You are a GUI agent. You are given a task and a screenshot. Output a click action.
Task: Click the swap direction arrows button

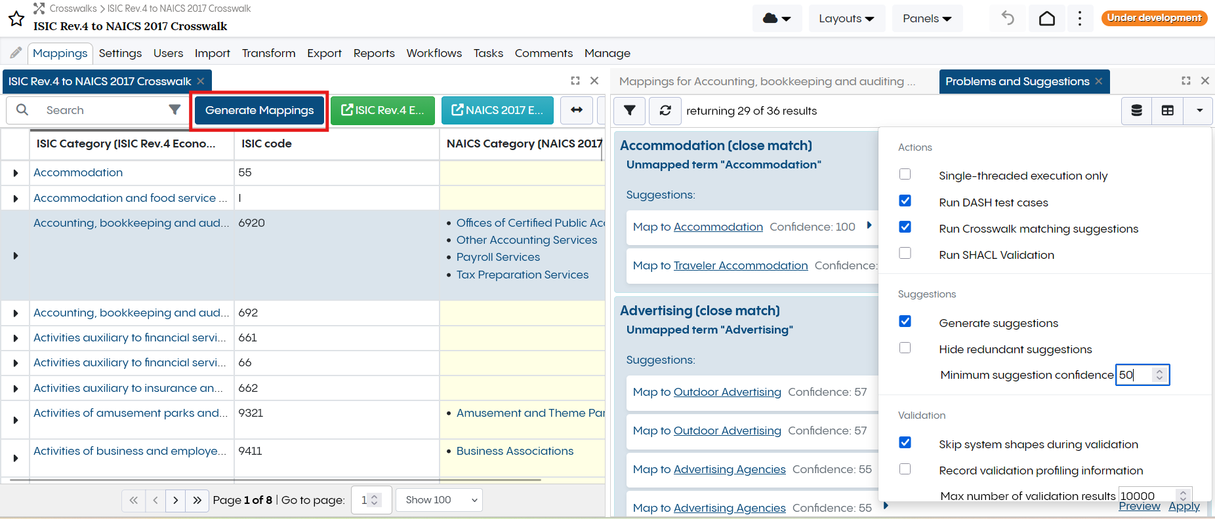(577, 110)
